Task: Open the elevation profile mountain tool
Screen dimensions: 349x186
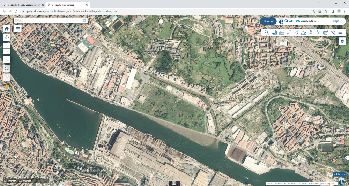Action: [304, 32]
